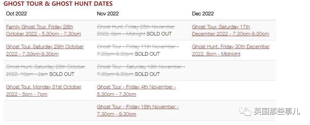Viewport: 310px width, 125px height.
Task: Click the WeChat logo watermark icon
Action: pyautogui.click(x=245, y=112)
